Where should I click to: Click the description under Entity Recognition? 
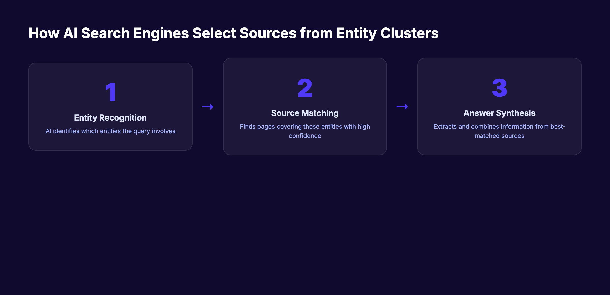[111, 131]
